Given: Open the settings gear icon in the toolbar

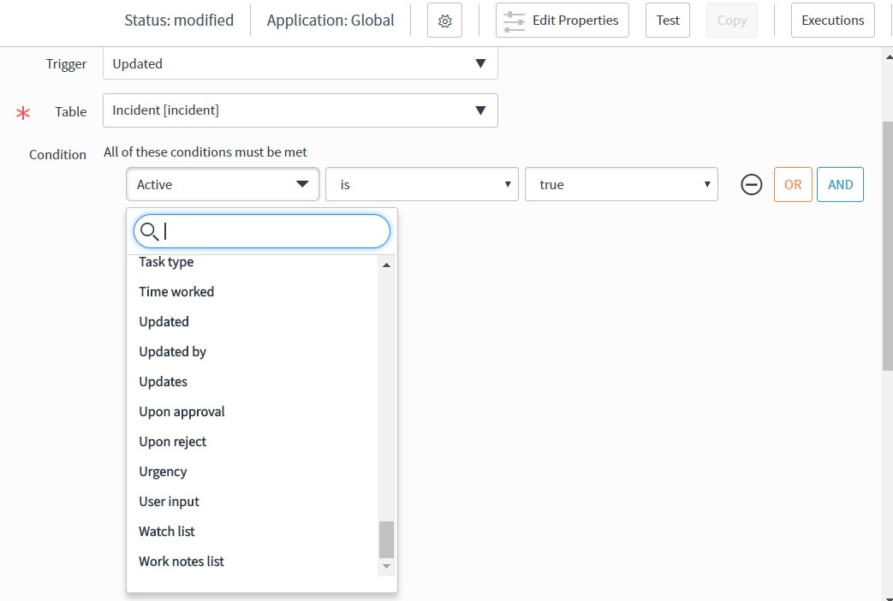Looking at the screenshot, I should click(x=444, y=20).
